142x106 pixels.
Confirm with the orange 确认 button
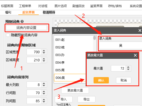101,80
